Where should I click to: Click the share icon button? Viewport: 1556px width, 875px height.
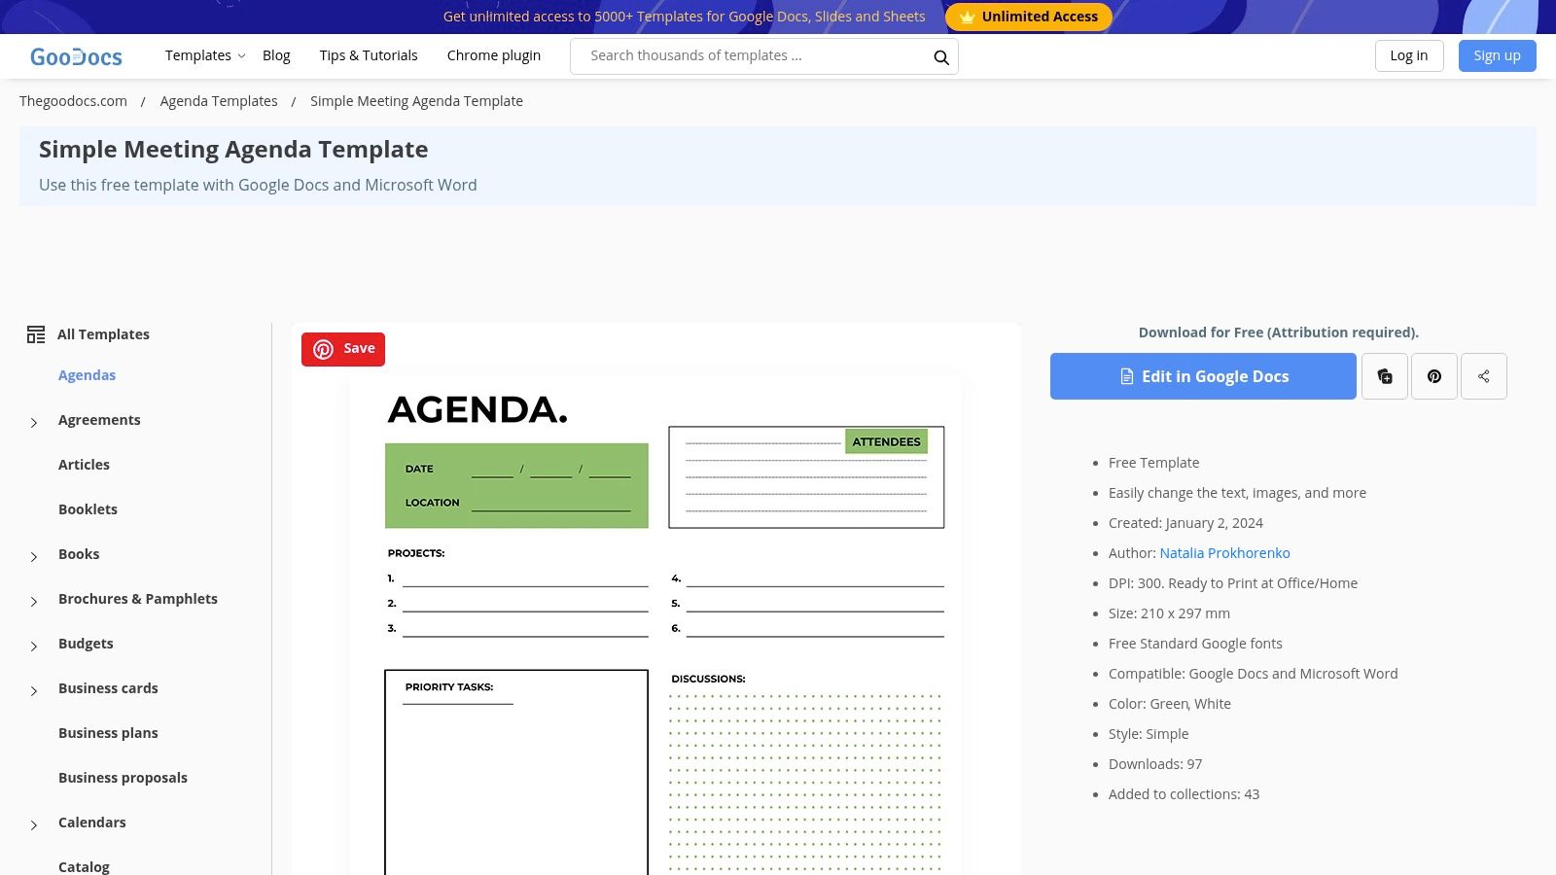point(1484,376)
